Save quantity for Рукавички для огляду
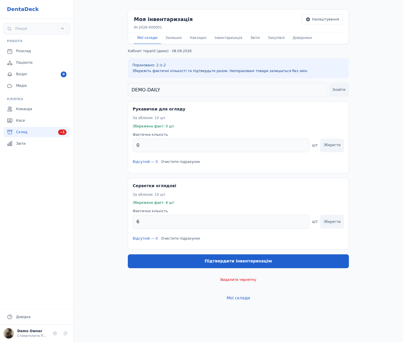 click(332, 145)
